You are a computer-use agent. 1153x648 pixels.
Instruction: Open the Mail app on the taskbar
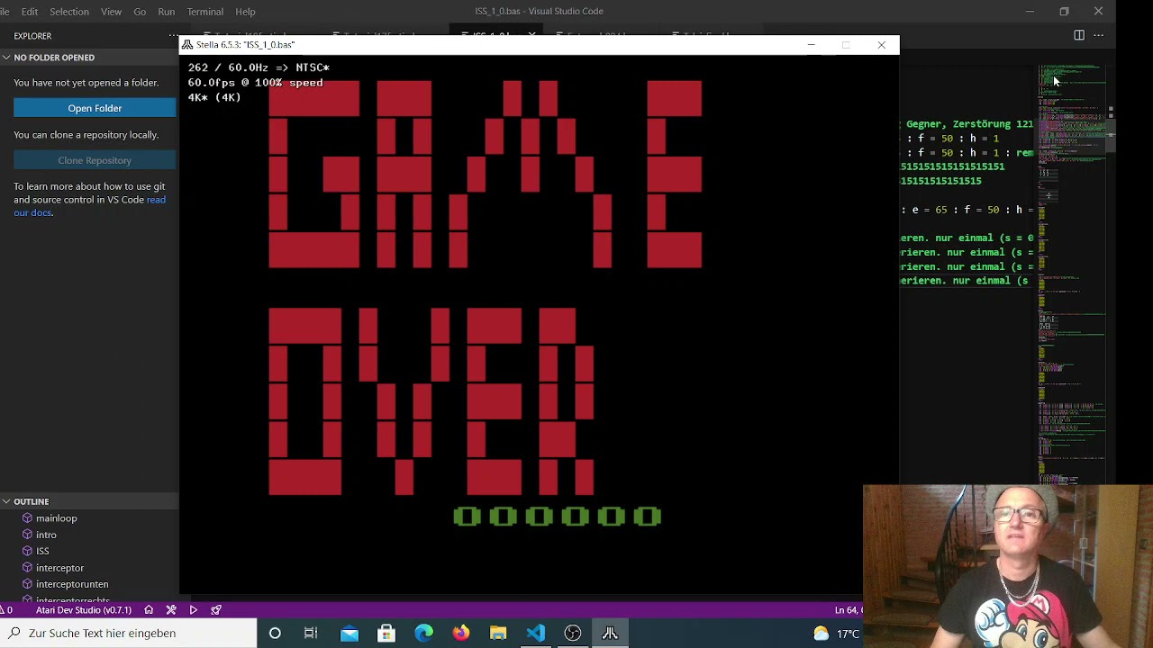(x=350, y=634)
